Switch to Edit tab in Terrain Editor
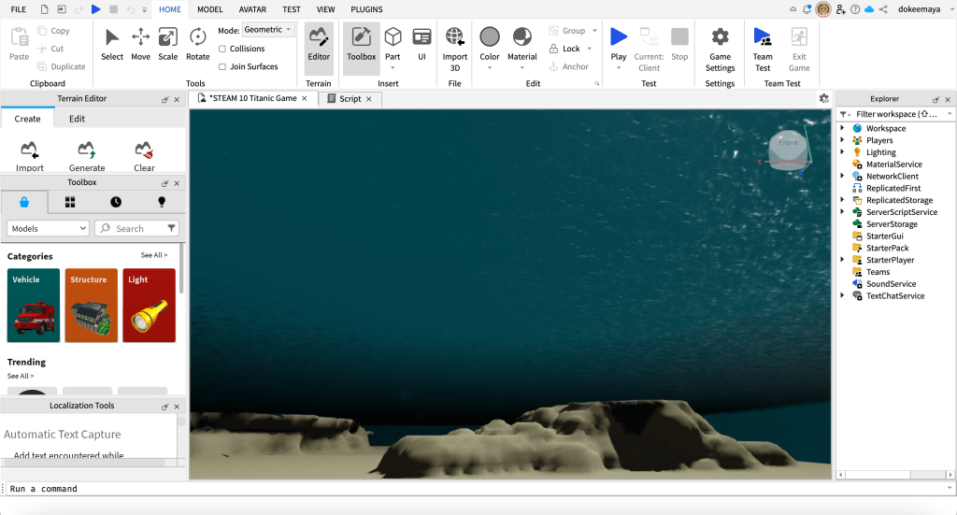 [77, 119]
